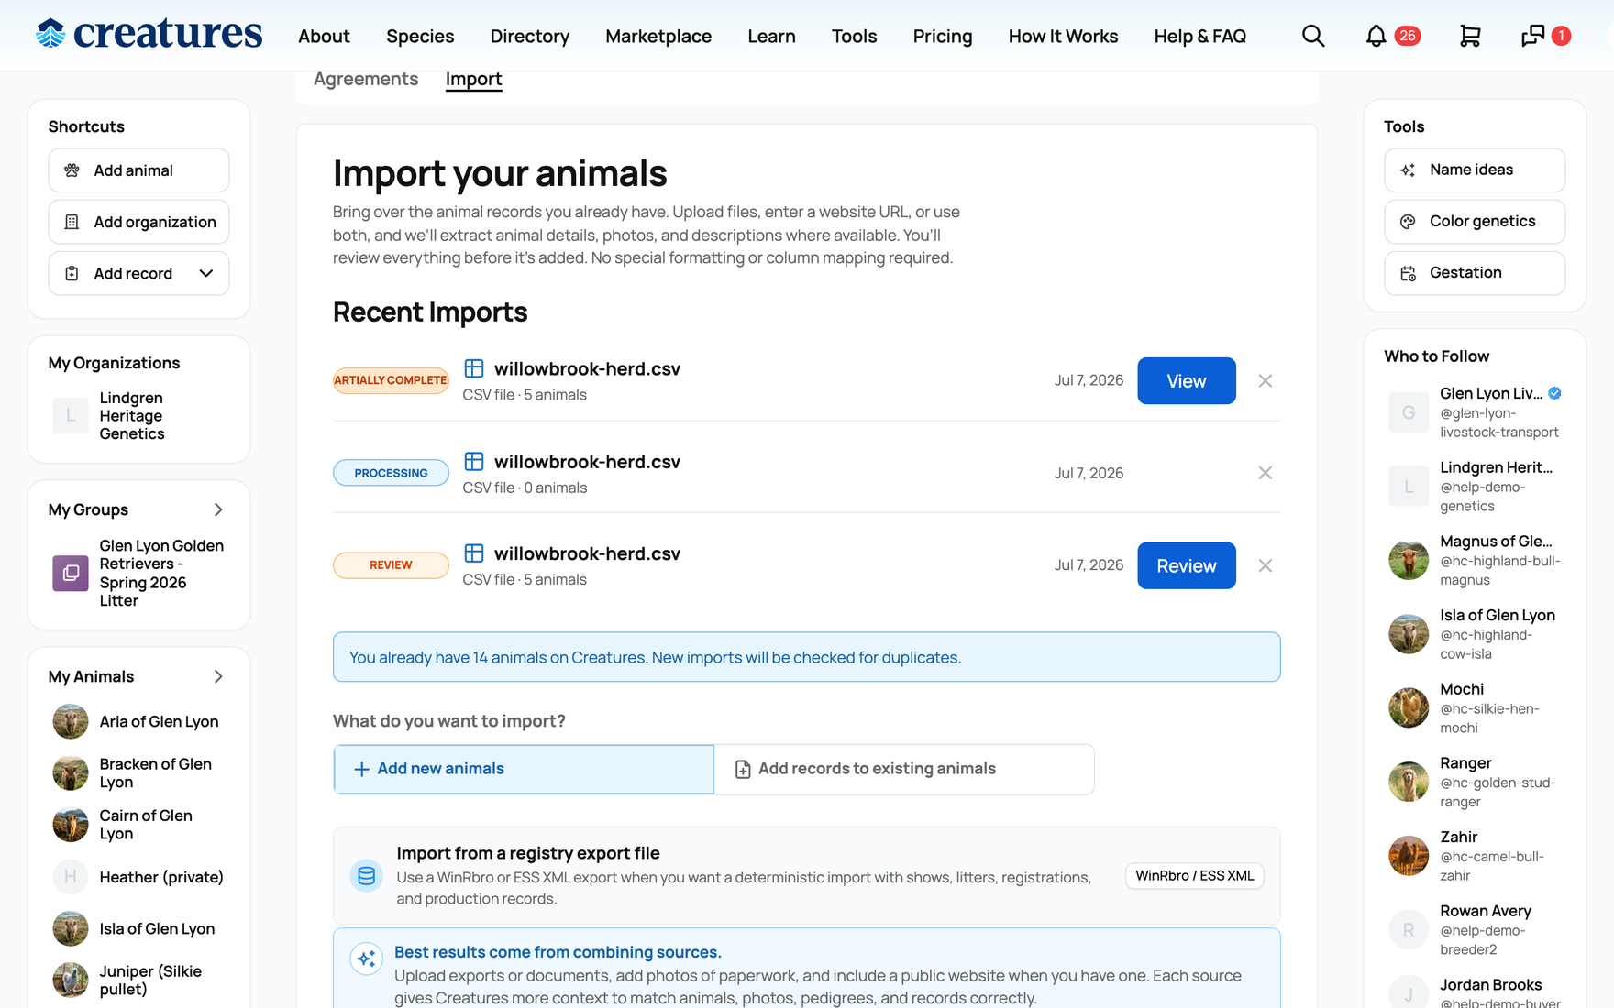
Task: Select the Import tab
Action: [x=473, y=79]
